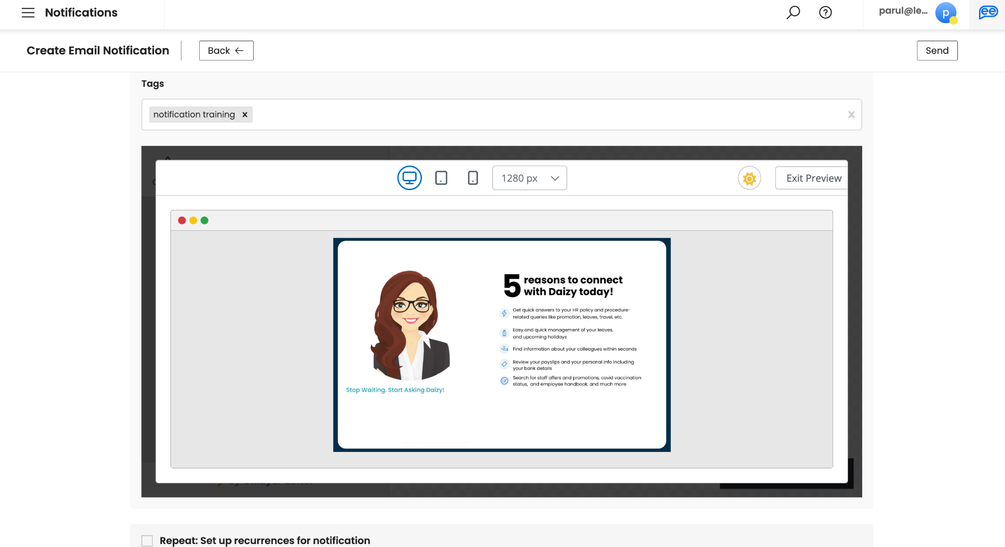Enable Repeat recurrences checkbox

click(x=147, y=540)
